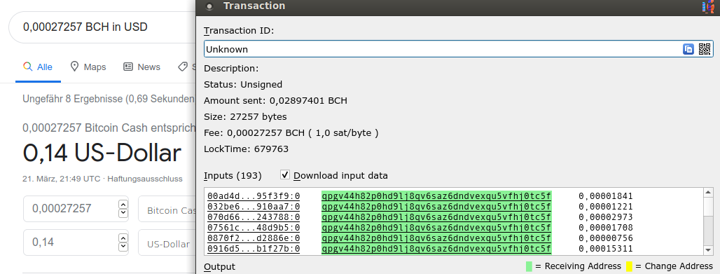Image resolution: width=720 pixels, height=274 pixels.
Task: Decrease the 0,14 value with down stepper
Action: (x=123, y=247)
